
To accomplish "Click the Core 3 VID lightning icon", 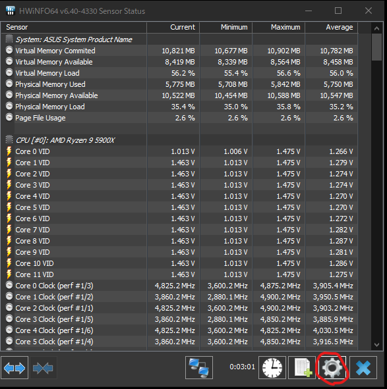I will pyautogui.click(x=9, y=185).
